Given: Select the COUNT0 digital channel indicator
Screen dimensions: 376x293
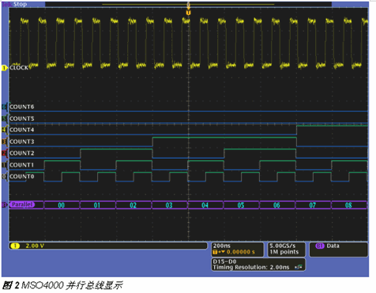Looking at the screenshot, I should [4, 176].
